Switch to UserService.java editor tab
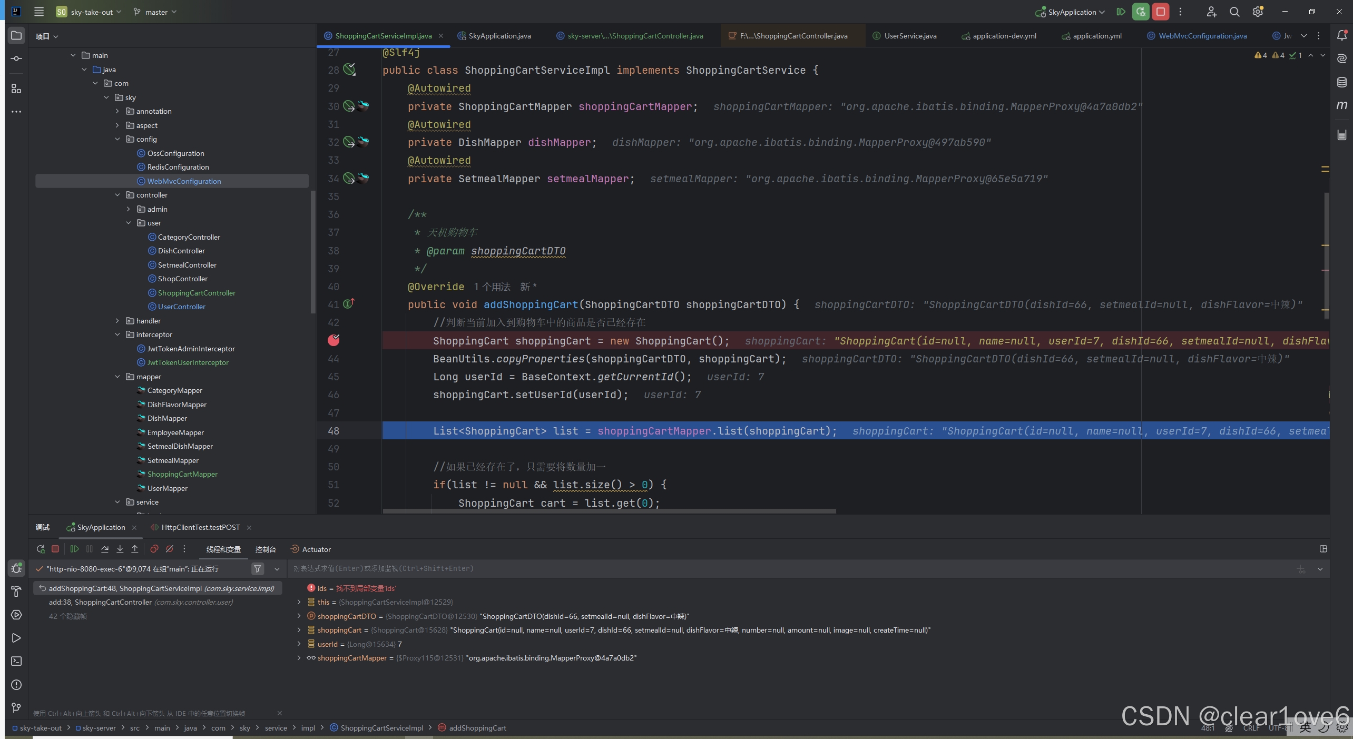 [x=909, y=36]
